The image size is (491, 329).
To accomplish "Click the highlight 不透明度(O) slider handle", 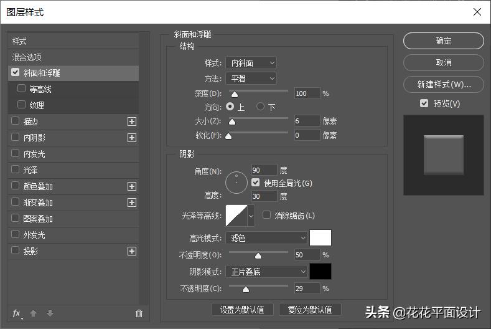I will 258,256.
